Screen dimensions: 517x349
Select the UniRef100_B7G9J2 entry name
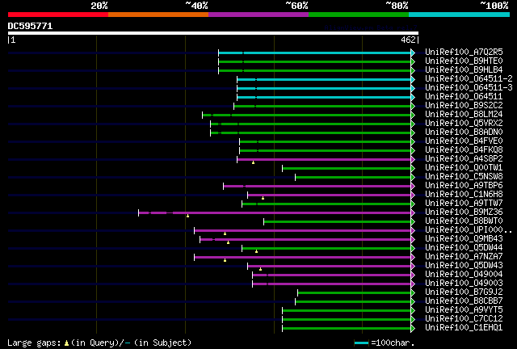(464, 292)
